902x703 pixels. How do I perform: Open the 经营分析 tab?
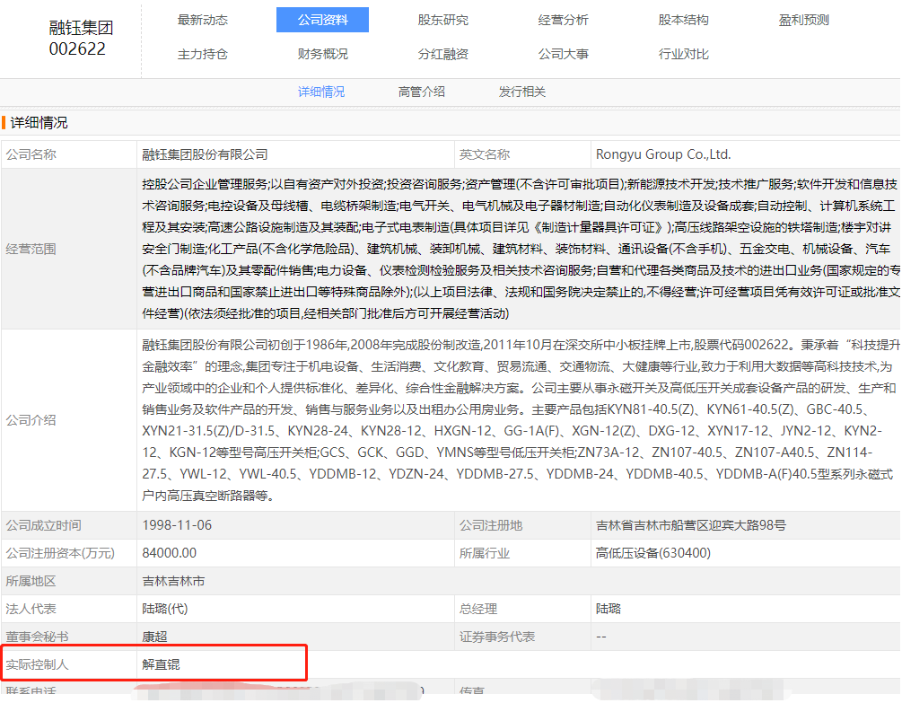[563, 20]
